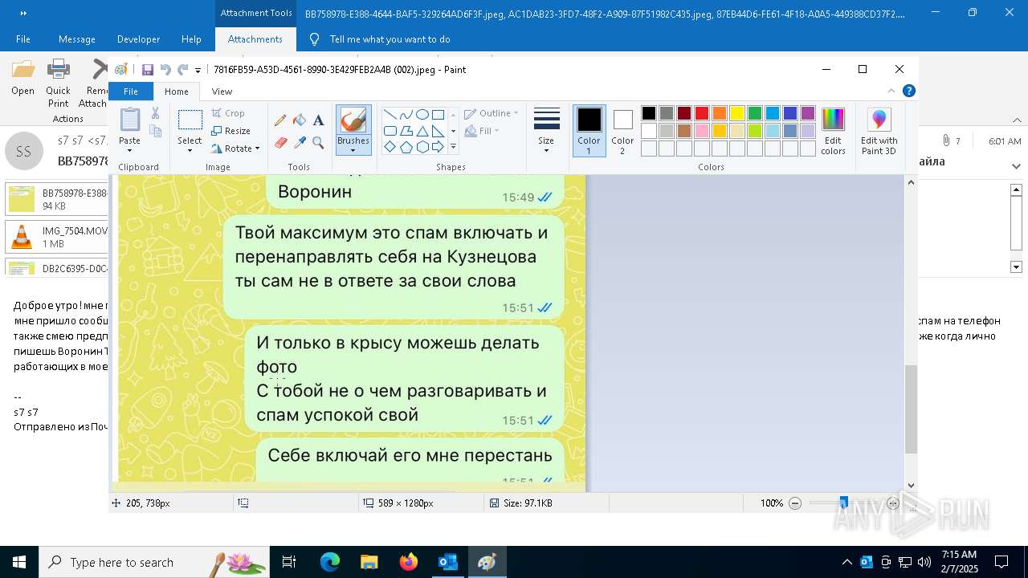The height and width of the screenshot is (578, 1028).
Task: Click the Cut scissors icon
Action: (156, 114)
